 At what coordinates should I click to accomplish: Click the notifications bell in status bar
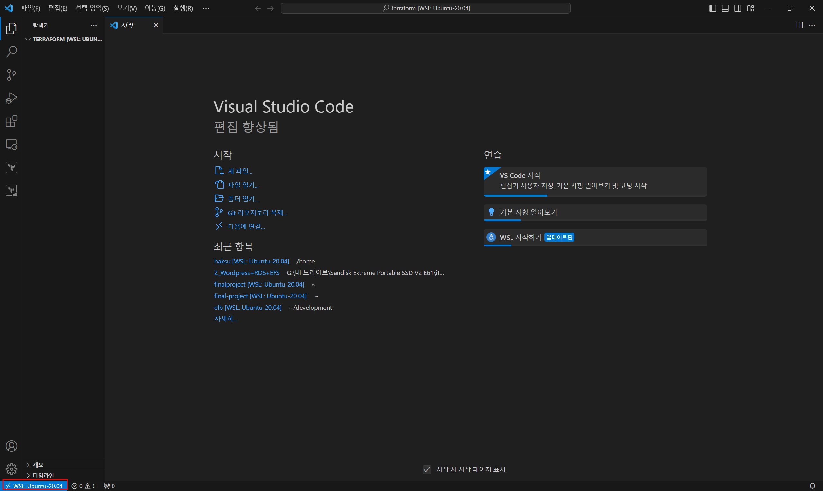(x=812, y=486)
